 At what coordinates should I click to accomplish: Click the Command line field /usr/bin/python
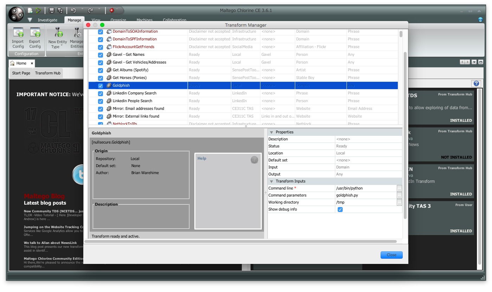tap(366, 188)
